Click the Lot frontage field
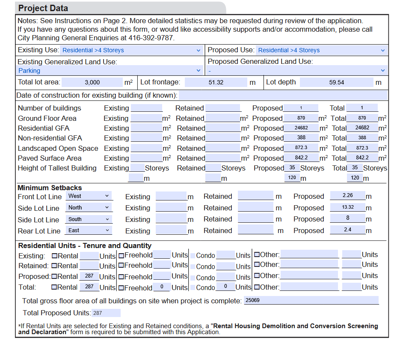Screen dimensions: 397x341 click(x=216, y=82)
